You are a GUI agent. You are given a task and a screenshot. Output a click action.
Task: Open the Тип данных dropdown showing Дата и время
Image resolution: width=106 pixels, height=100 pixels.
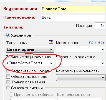tap(30, 49)
